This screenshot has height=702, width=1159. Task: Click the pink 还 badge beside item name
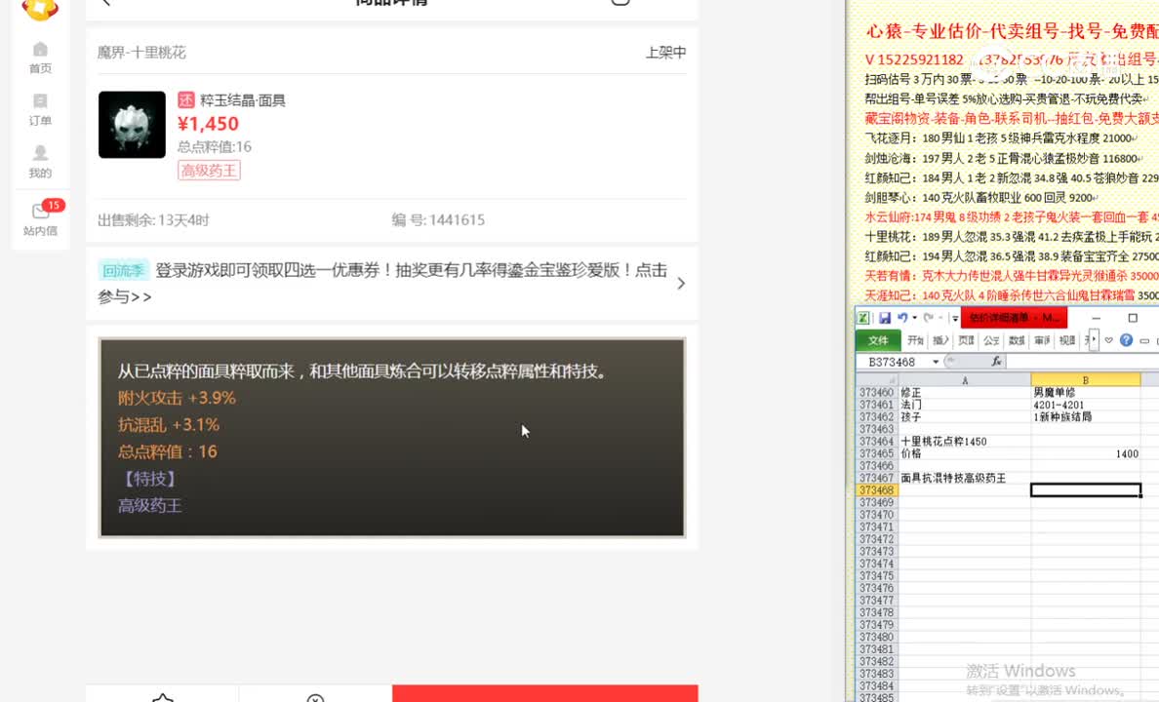click(186, 99)
